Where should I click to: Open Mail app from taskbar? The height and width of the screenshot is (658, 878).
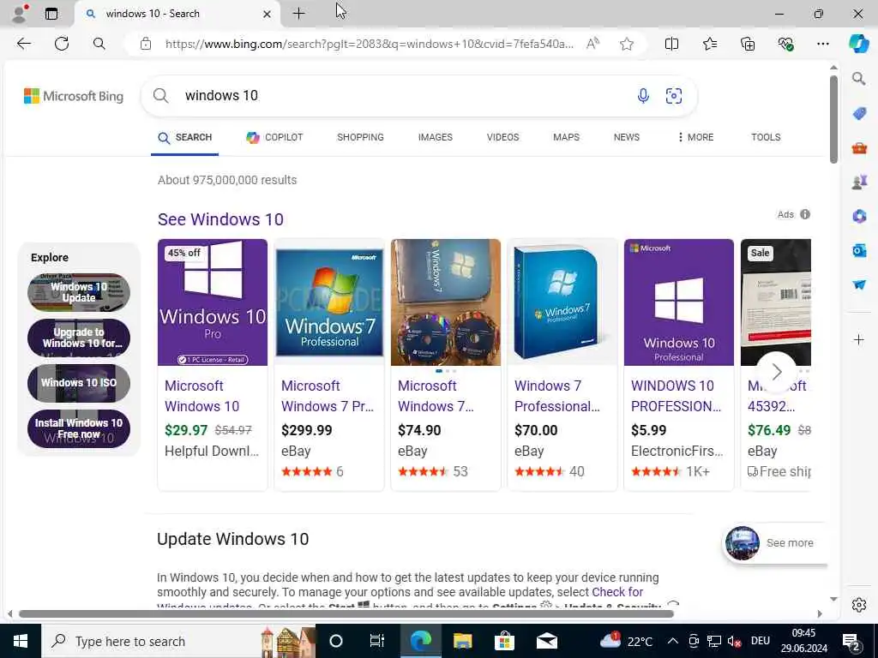tap(546, 641)
